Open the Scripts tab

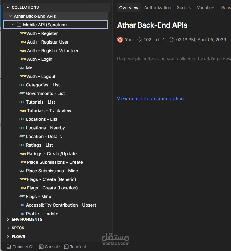pyautogui.click(x=184, y=8)
